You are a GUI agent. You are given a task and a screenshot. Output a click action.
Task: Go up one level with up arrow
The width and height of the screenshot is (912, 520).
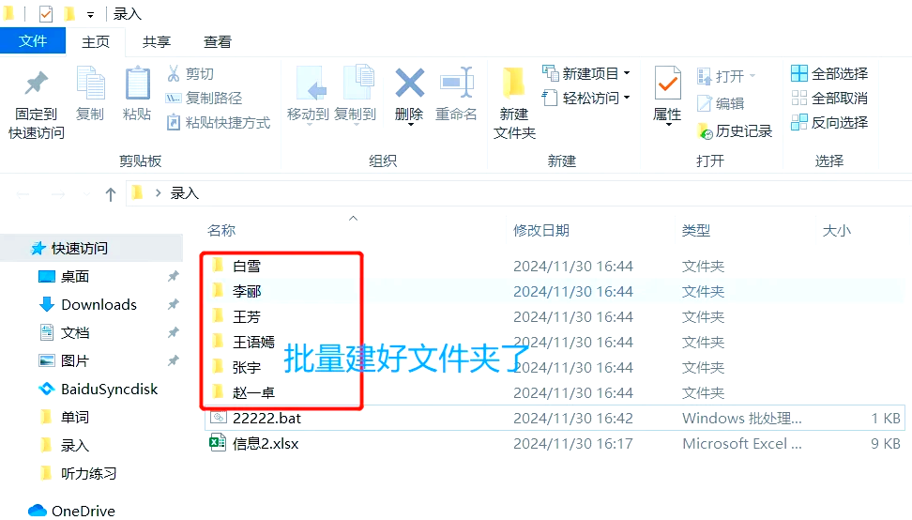click(111, 193)
